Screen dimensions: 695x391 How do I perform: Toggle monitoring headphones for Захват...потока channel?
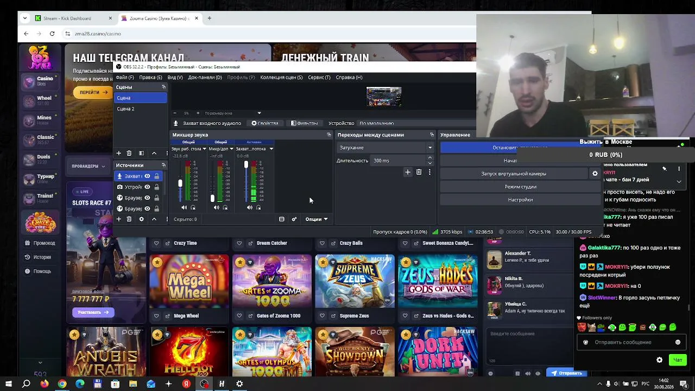pyautogui.click(x=258, y=207)
